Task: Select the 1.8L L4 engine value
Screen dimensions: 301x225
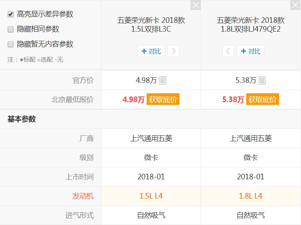Action: pos(251,196)
